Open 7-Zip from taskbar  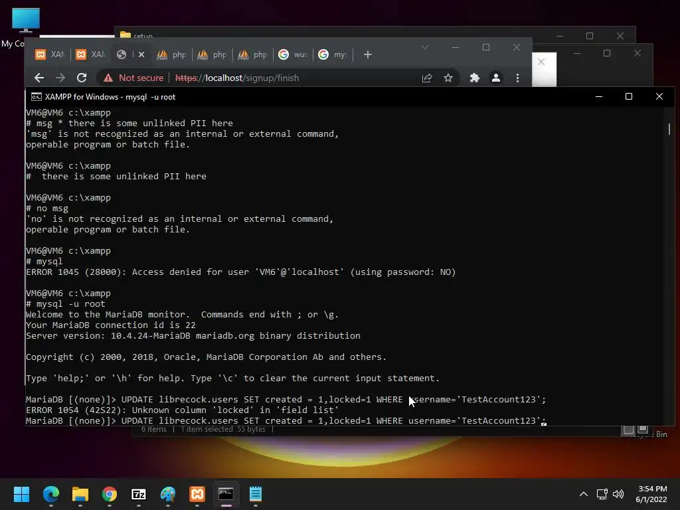[x=138, y=494]
